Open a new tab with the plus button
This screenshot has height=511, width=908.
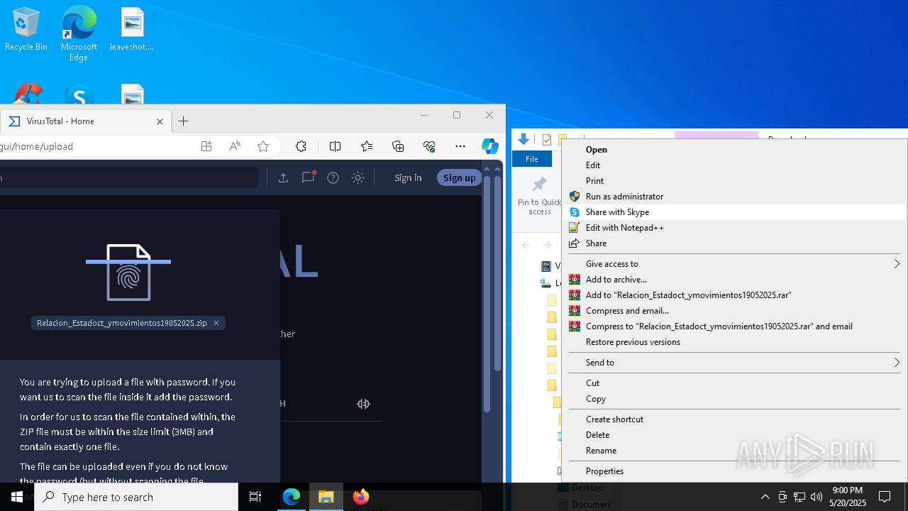(183, 121)
